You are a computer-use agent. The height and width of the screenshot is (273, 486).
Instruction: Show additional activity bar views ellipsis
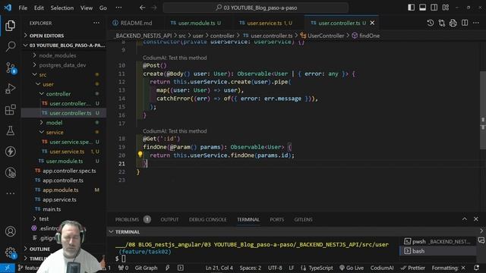[10, 193]
